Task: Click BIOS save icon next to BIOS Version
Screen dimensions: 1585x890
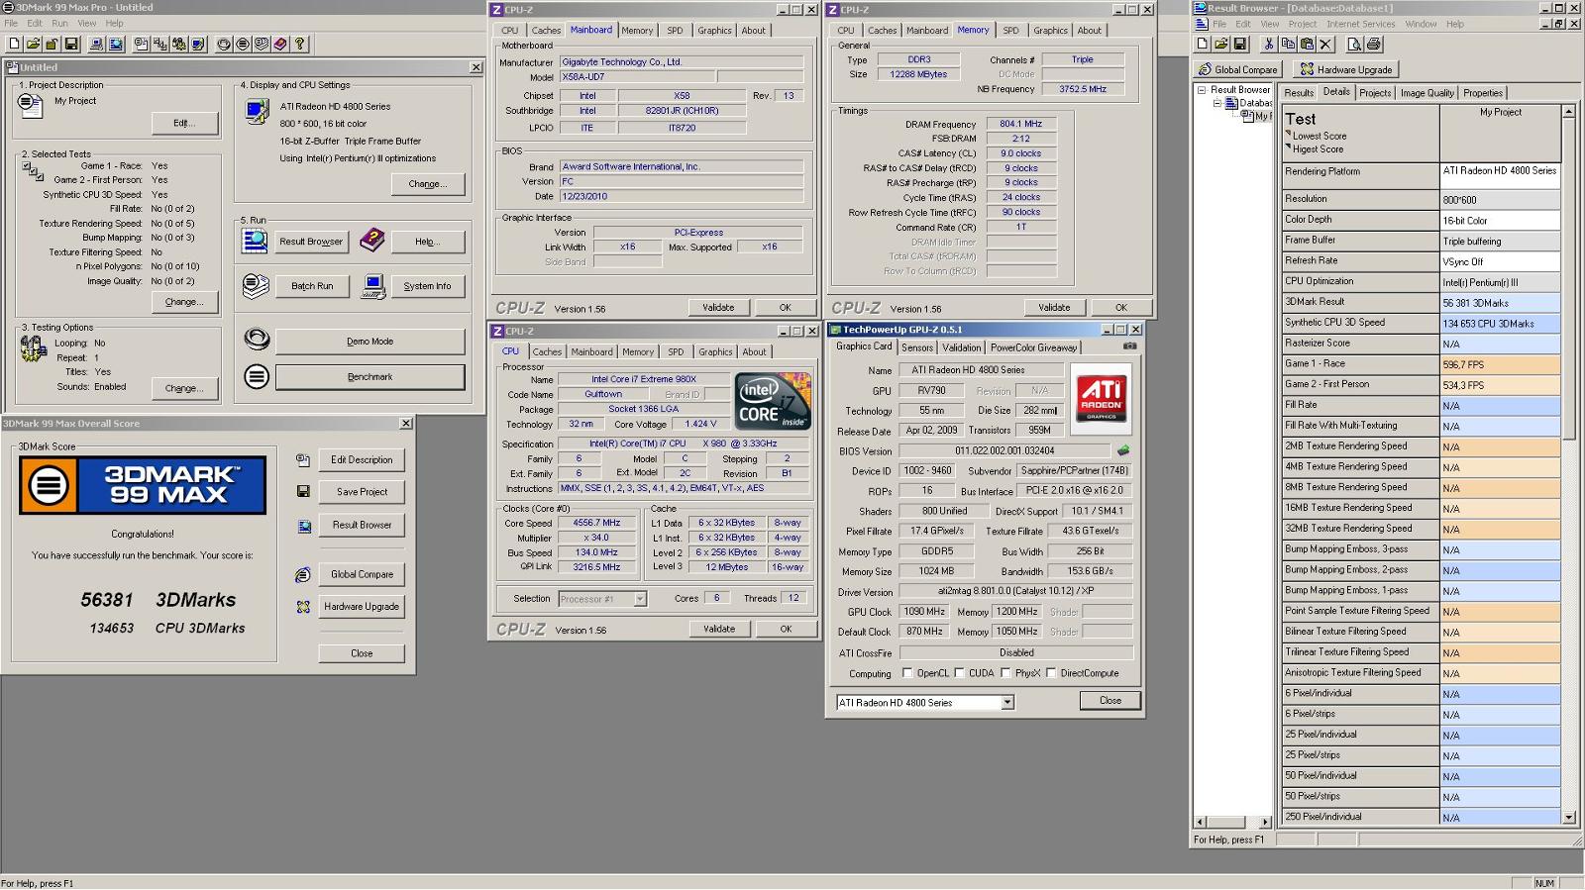Action: point(1123,450)
